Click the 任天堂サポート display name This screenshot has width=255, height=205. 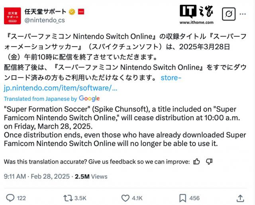[x=44, y=11]
